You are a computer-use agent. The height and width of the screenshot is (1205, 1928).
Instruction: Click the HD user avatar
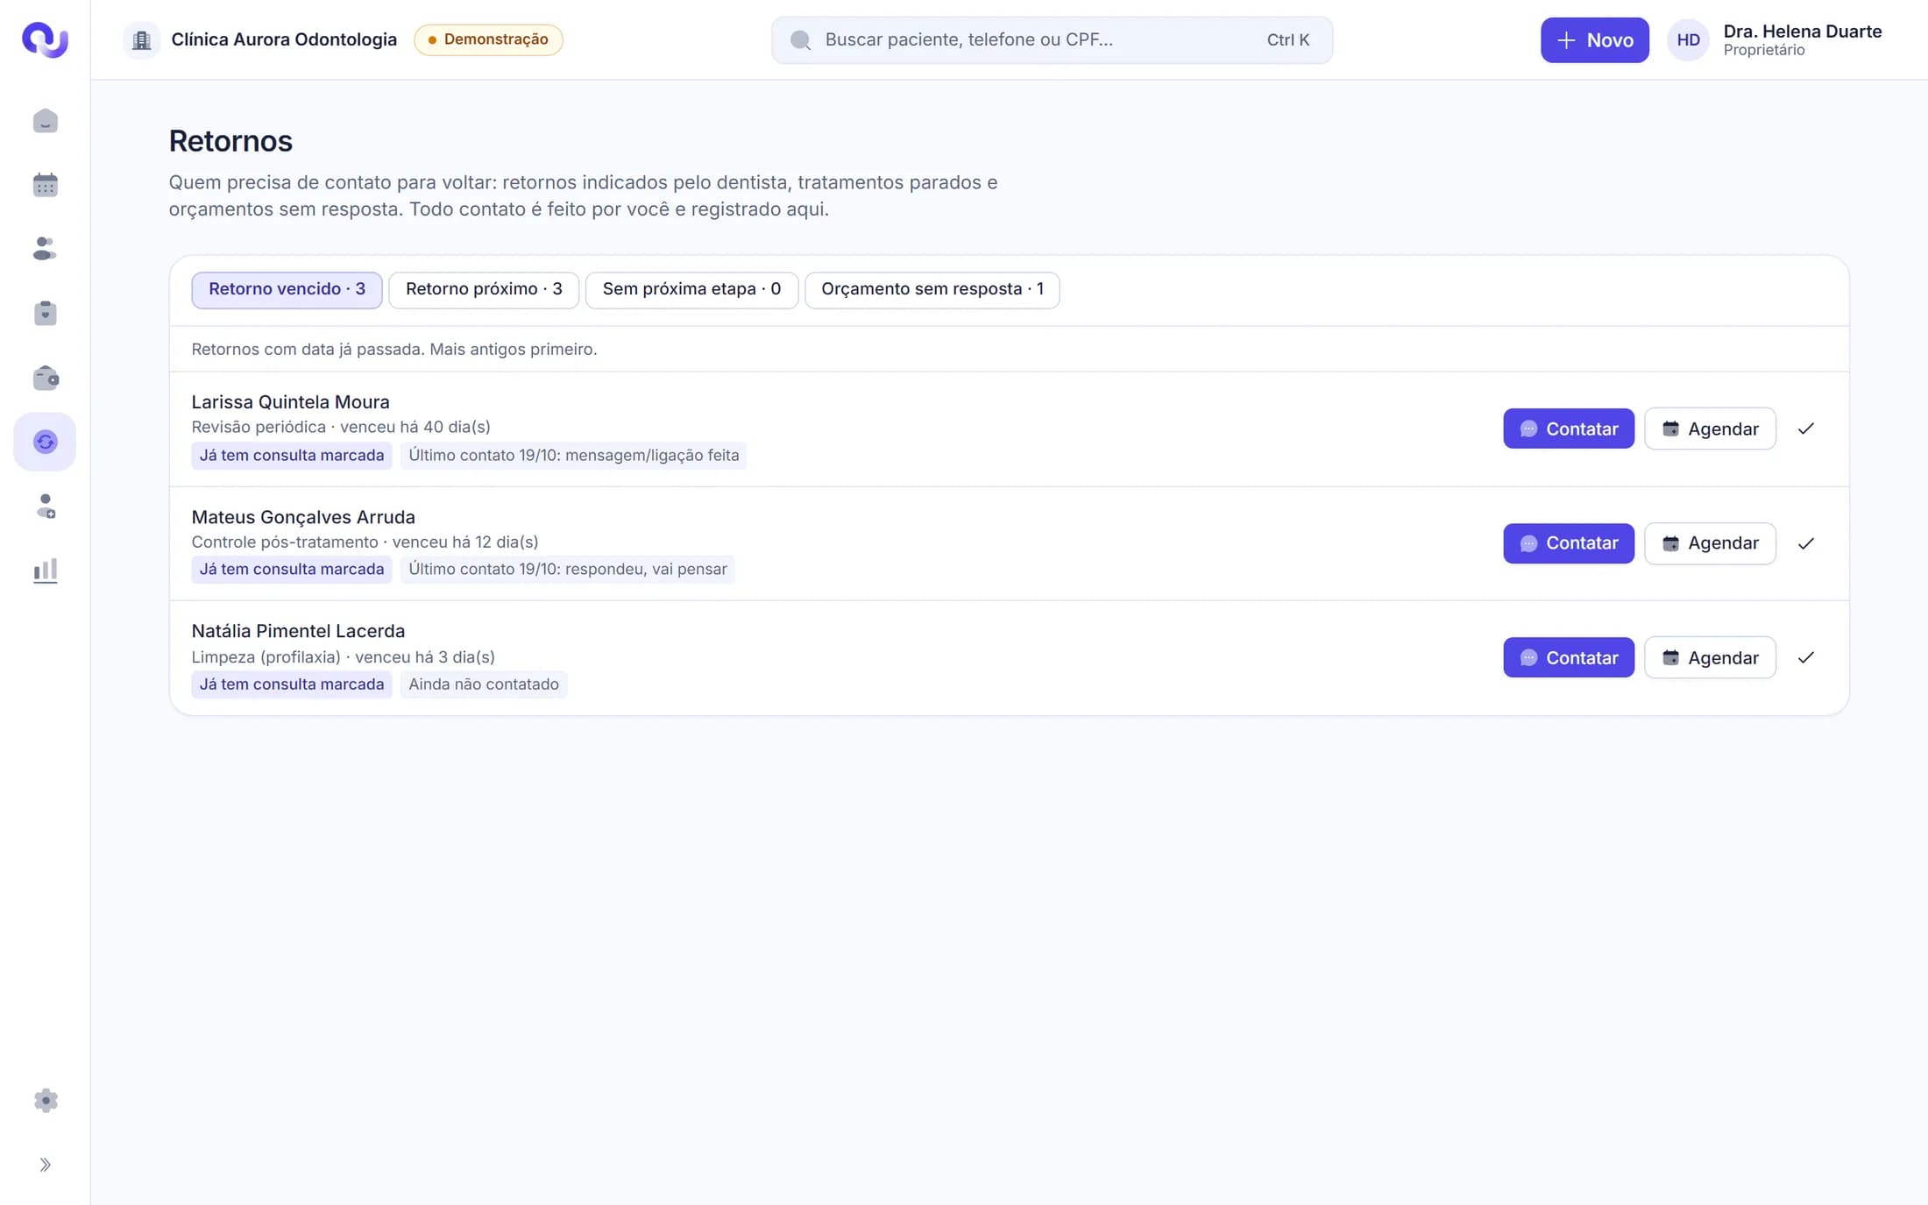(x=1688, y=39)
